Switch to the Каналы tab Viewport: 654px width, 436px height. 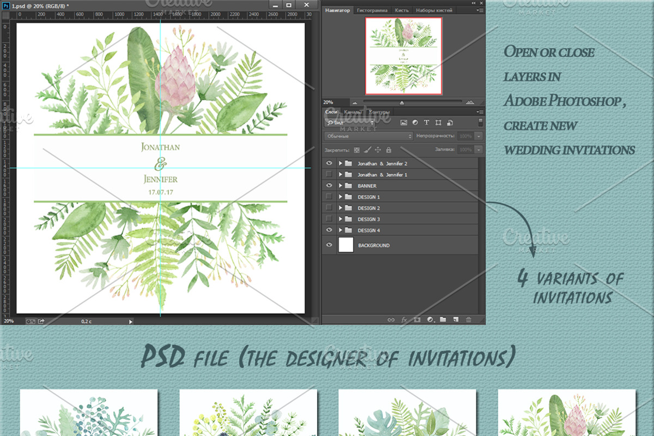(x=353, y=112)
